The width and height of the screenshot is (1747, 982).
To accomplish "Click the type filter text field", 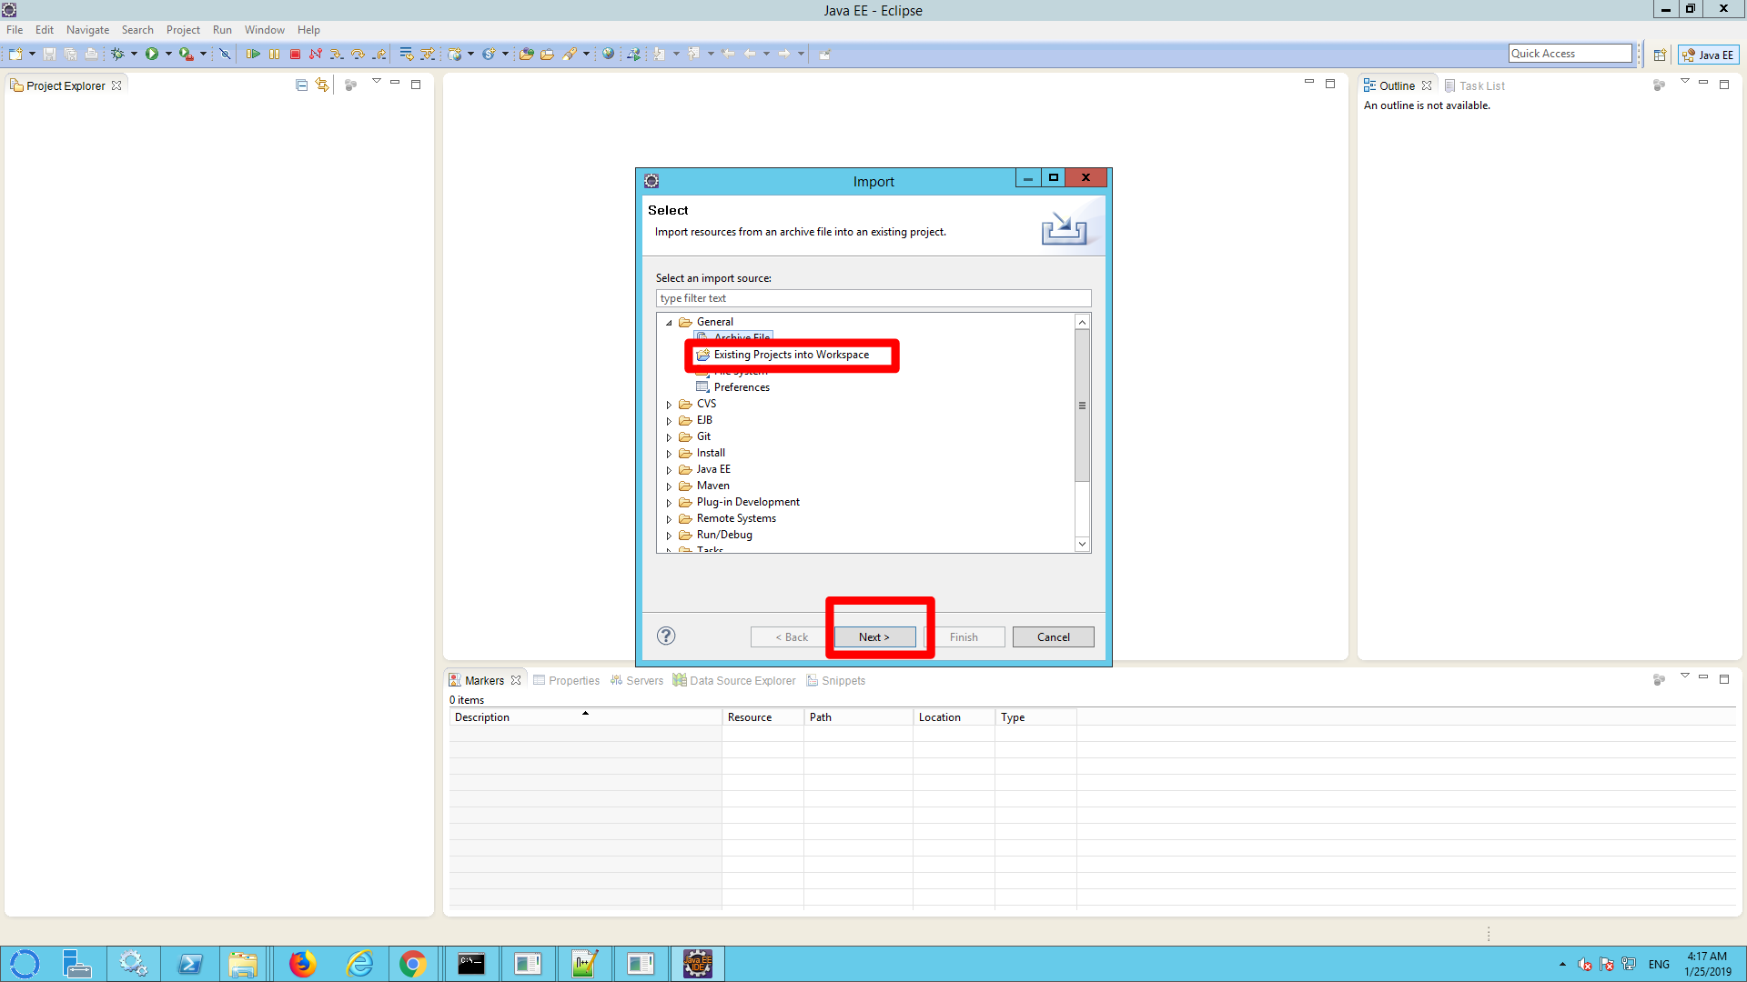I will (873, 298).
